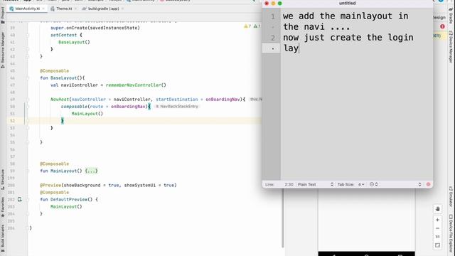The image size is (455, 256).
Task: Collapse the setContent block fold marker
Action: (28, 35)
